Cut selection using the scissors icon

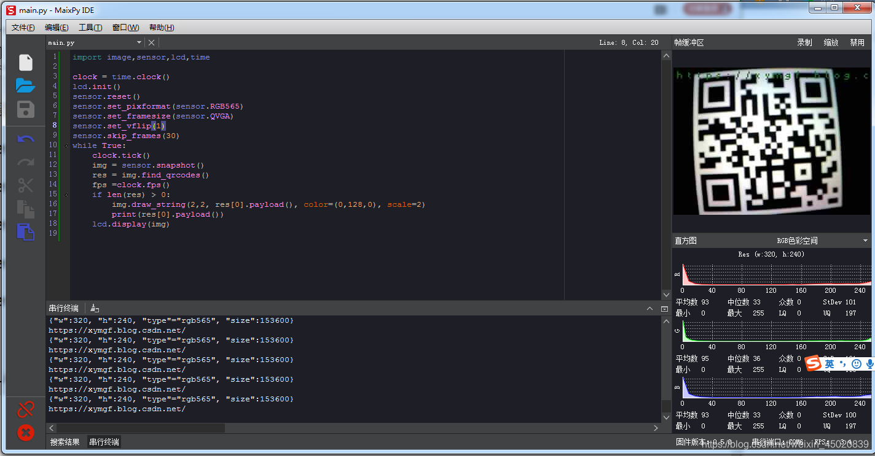click(26, 185)
